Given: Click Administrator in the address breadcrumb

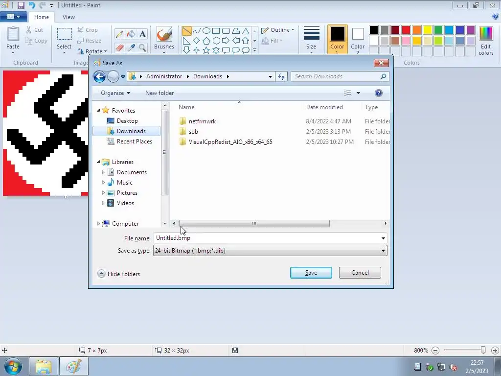Looking at the screenshot, I should point(164,76).
